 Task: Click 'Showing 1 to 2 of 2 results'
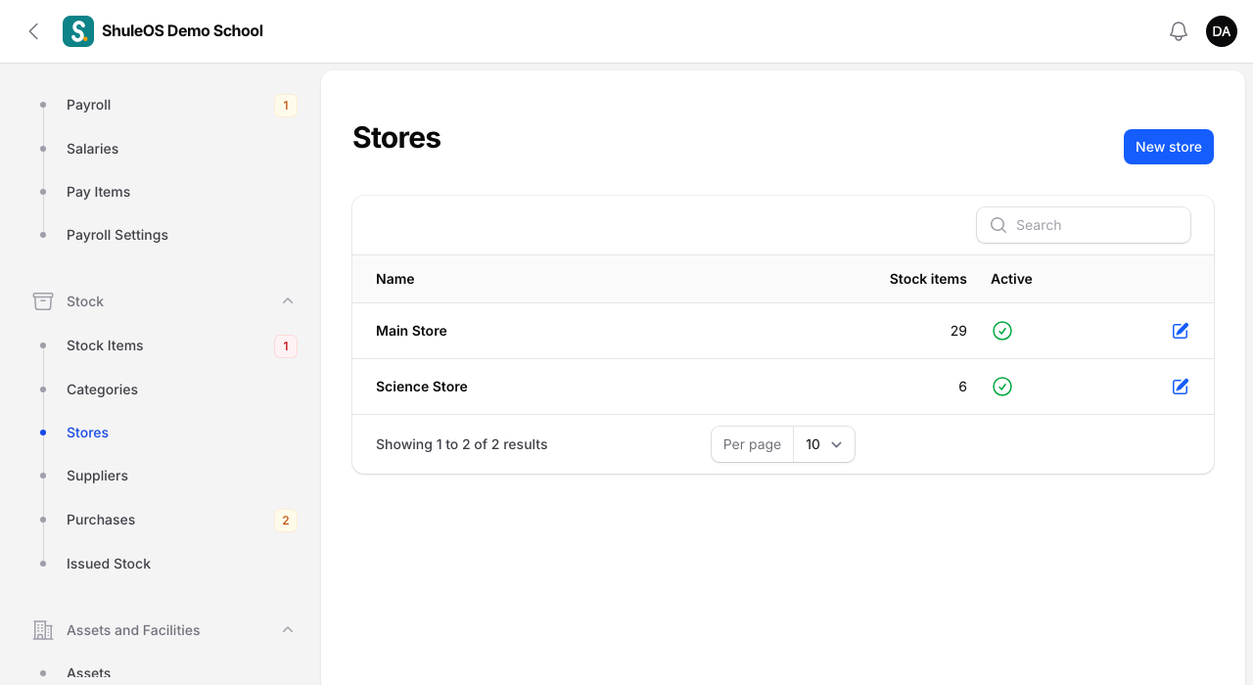pos(462,444)
